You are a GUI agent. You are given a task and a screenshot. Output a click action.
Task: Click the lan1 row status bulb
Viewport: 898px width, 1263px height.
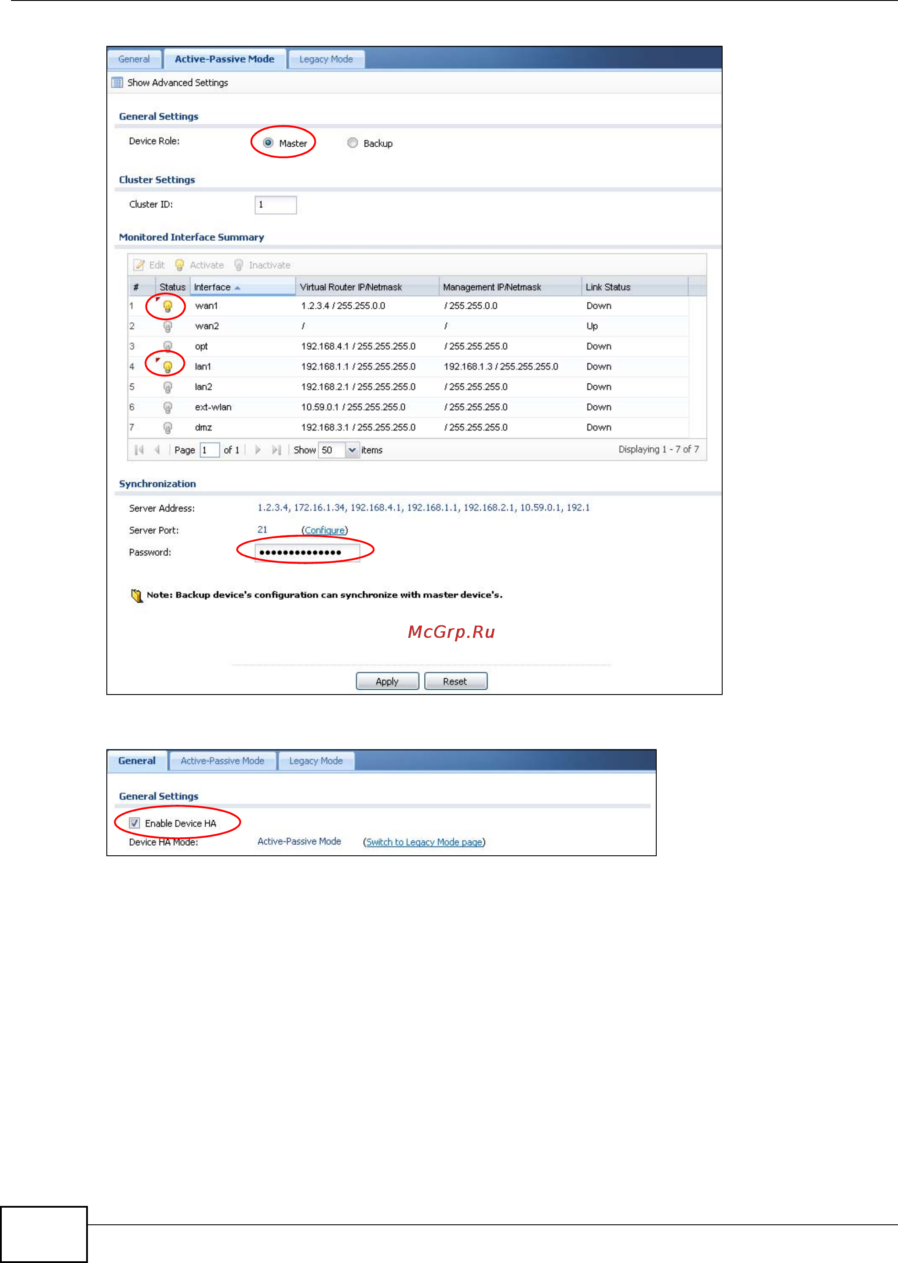click(167, 367)
